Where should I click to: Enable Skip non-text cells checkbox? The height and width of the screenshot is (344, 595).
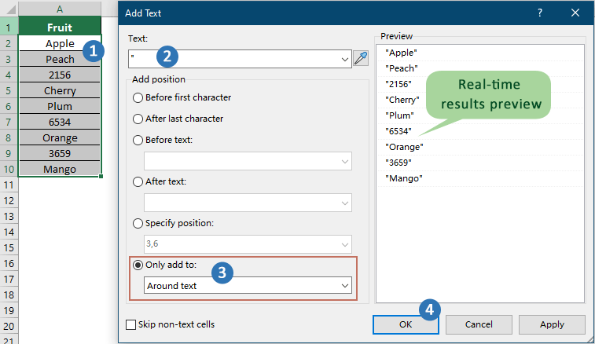pos(131,324)
